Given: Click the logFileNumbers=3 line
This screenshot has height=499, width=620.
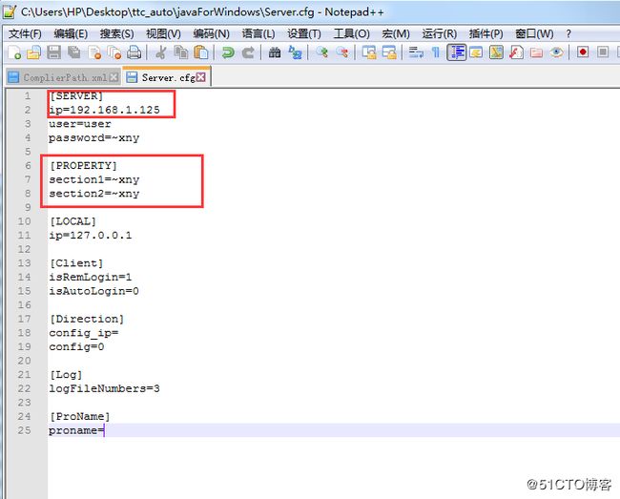Looking at the screenshot, I should point(104,388).
